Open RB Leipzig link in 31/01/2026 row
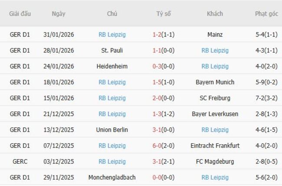282x186 pixels. (x=112, y=35)
